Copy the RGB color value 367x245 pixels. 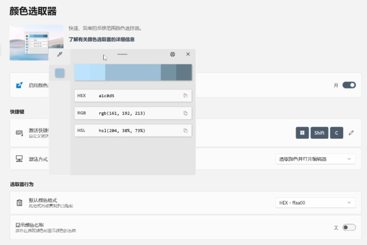point(185,113)
